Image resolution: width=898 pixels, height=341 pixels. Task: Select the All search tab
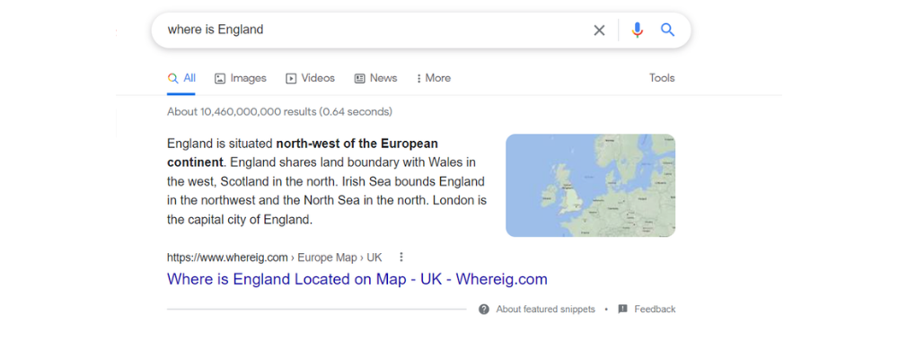coord(181,78)
